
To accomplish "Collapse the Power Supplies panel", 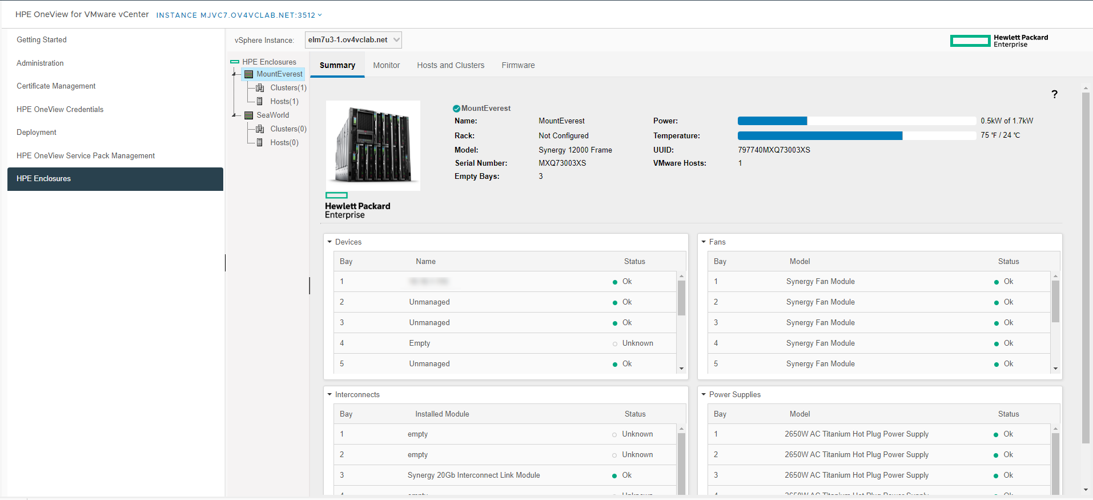I will tap(704, 395).
